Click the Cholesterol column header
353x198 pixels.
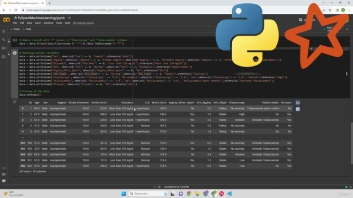point(99,103)
